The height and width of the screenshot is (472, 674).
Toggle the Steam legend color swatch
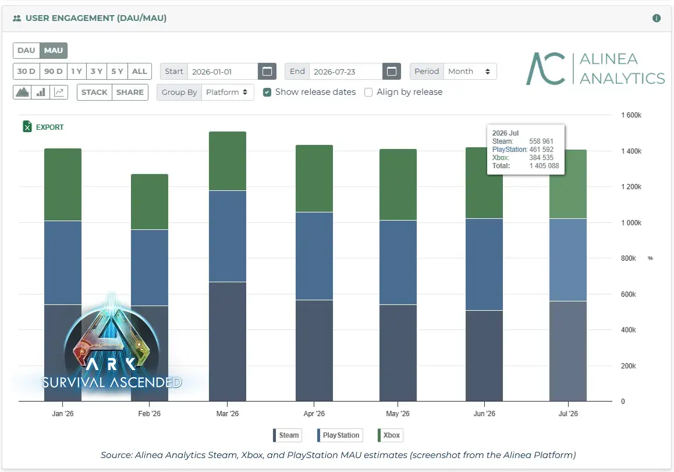point(275,435)
